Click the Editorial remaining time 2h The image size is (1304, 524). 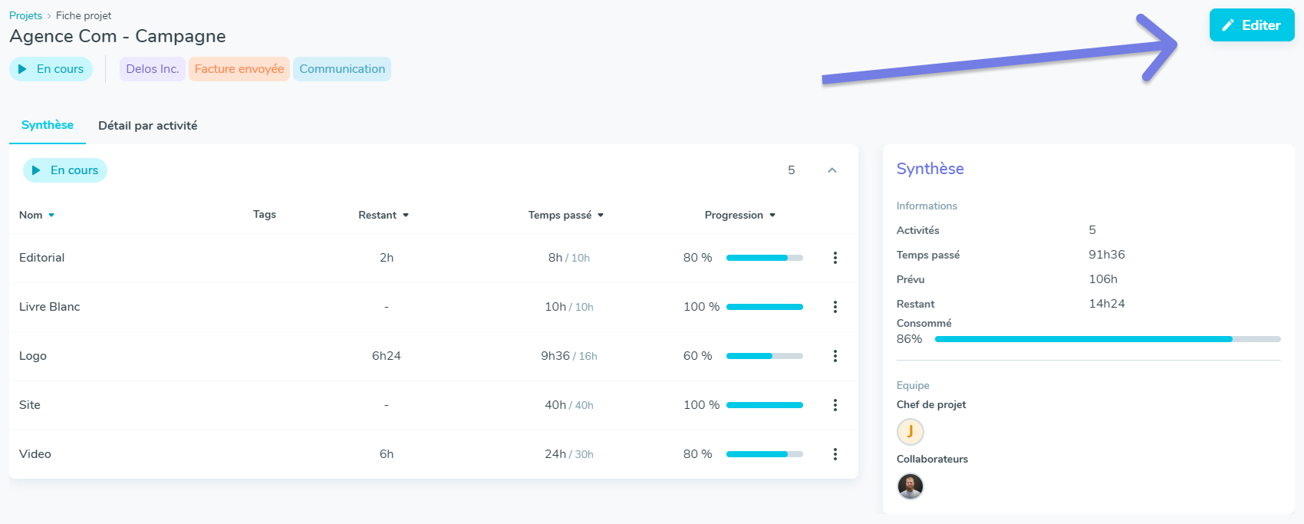(387, 258)
